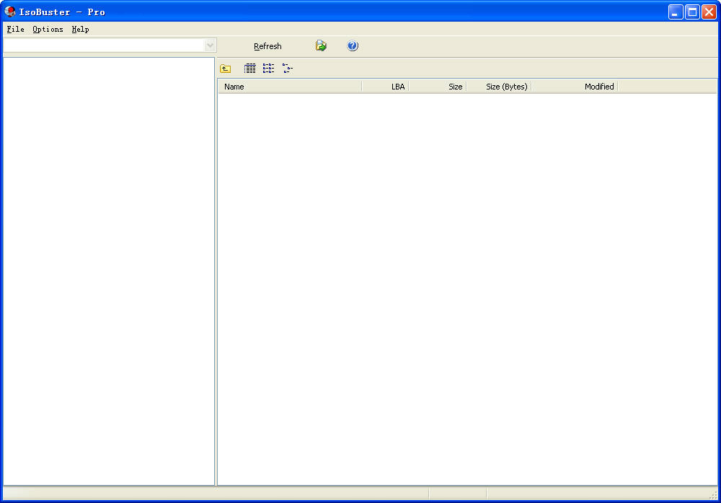Viewport: 721px width, 503px height.
Task: Sort by the Name column header
Action: (290, 87)
